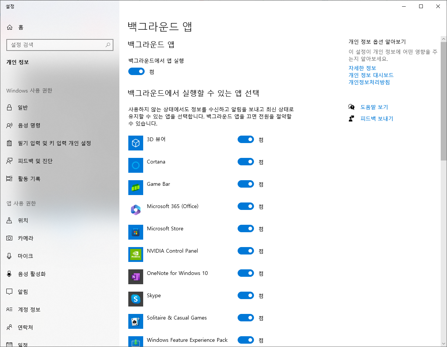Screen dimensions: 447x347
Task: Open 피드백 및 진단 page
Action: [x=60, y=161]
